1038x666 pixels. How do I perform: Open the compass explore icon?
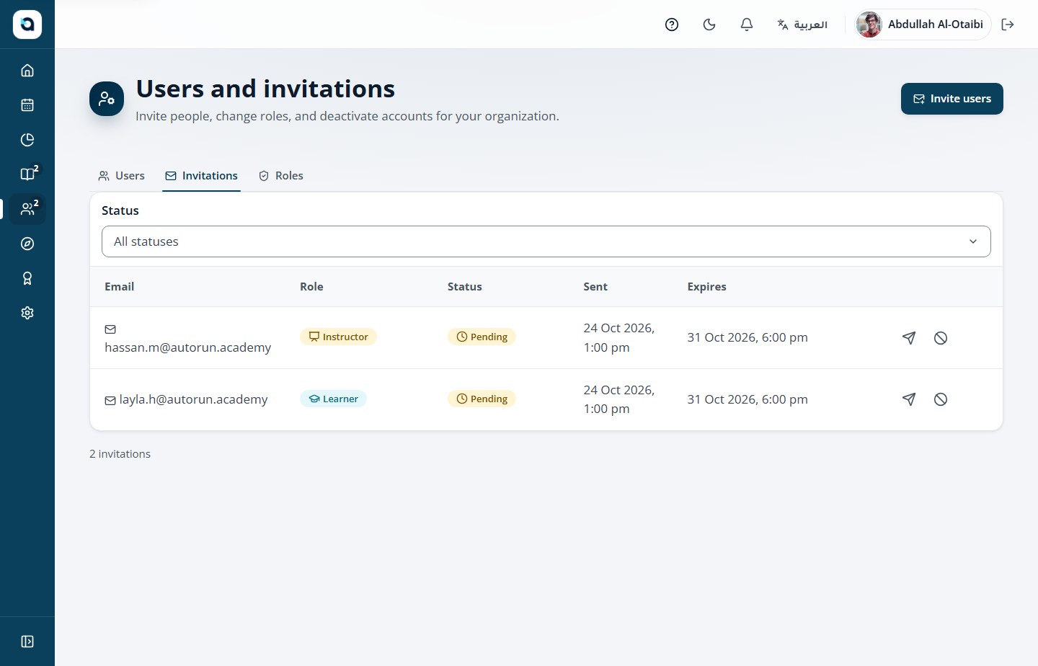point(27,244)
